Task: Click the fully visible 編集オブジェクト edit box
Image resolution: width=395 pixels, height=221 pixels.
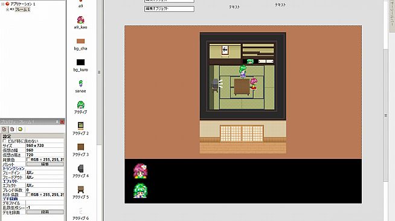Action: [169, 9]
